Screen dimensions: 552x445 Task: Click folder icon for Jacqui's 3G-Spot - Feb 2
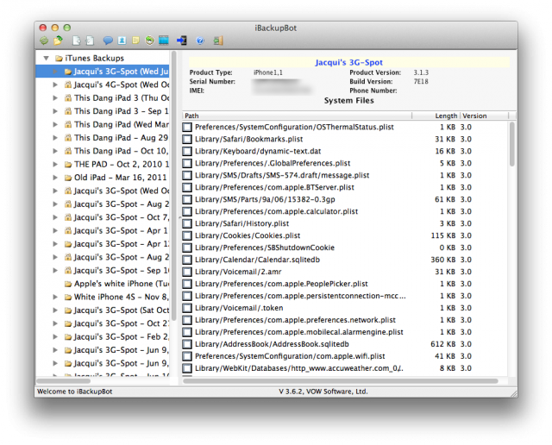68,337
